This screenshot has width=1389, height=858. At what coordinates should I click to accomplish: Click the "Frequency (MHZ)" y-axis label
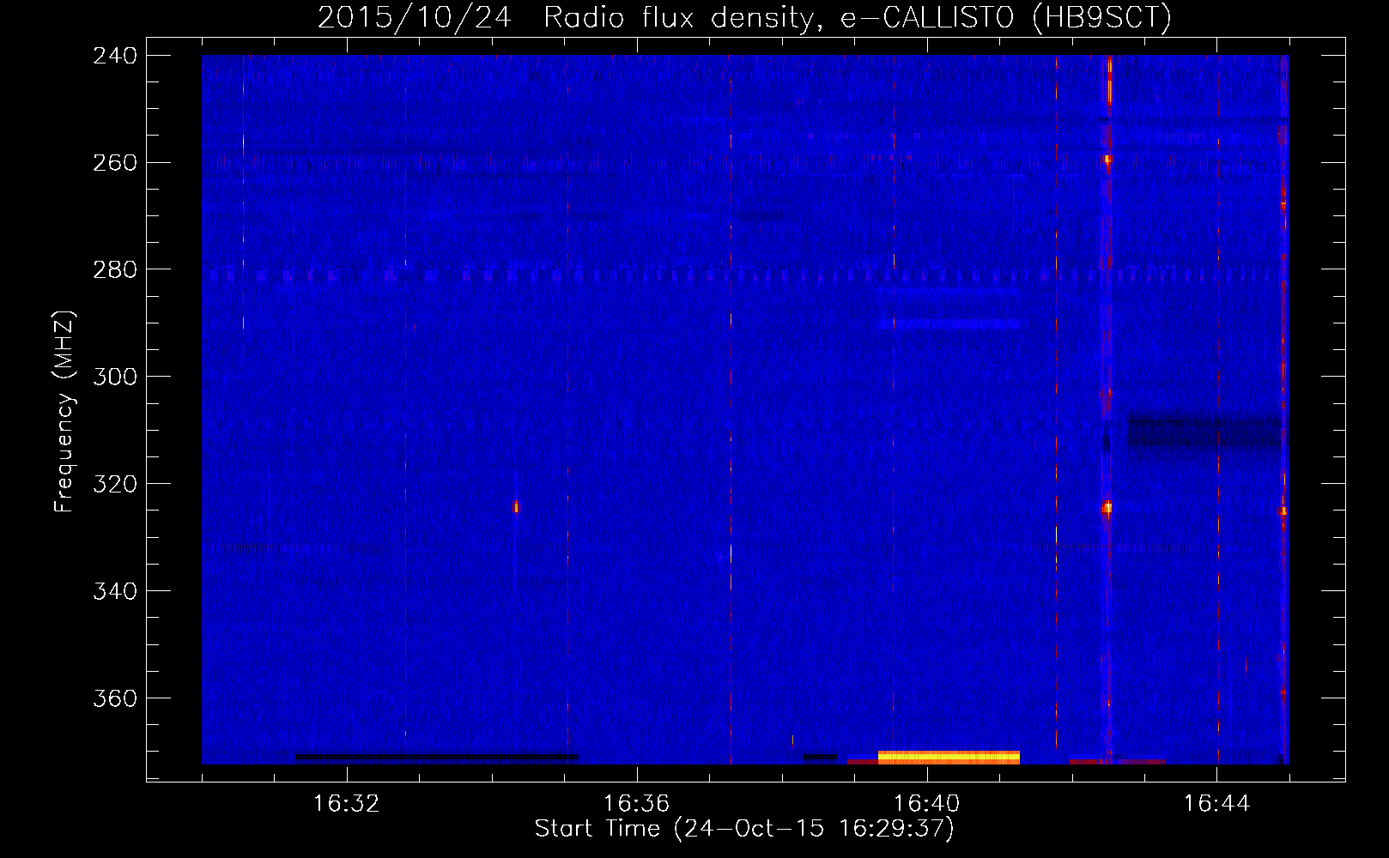[65, 411]
